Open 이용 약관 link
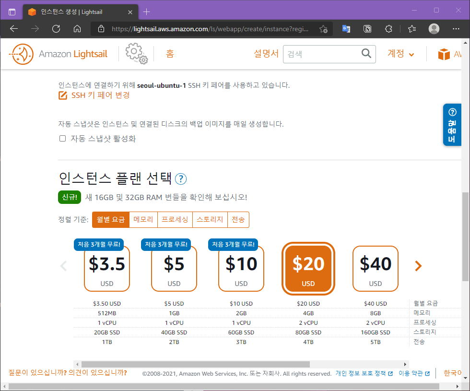This screenshot has height=391, width=470. click(414, 373)
